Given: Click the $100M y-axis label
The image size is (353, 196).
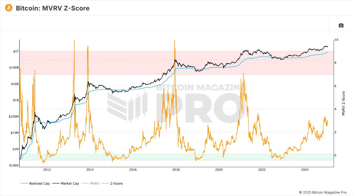Looking at the screenshot, I should [14, 116].
